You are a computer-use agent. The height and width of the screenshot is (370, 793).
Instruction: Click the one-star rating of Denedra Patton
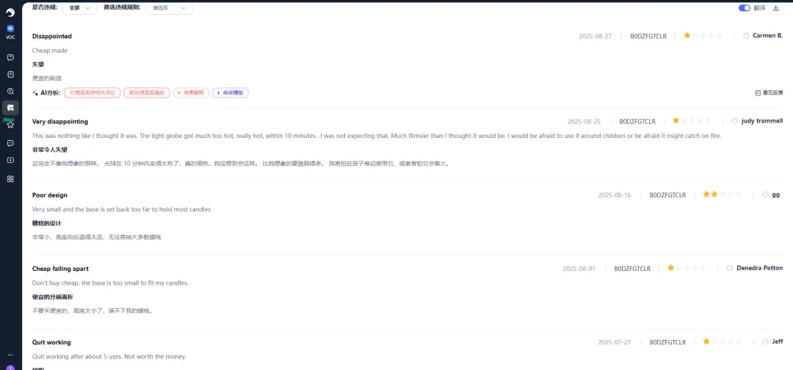click(687, 268)
